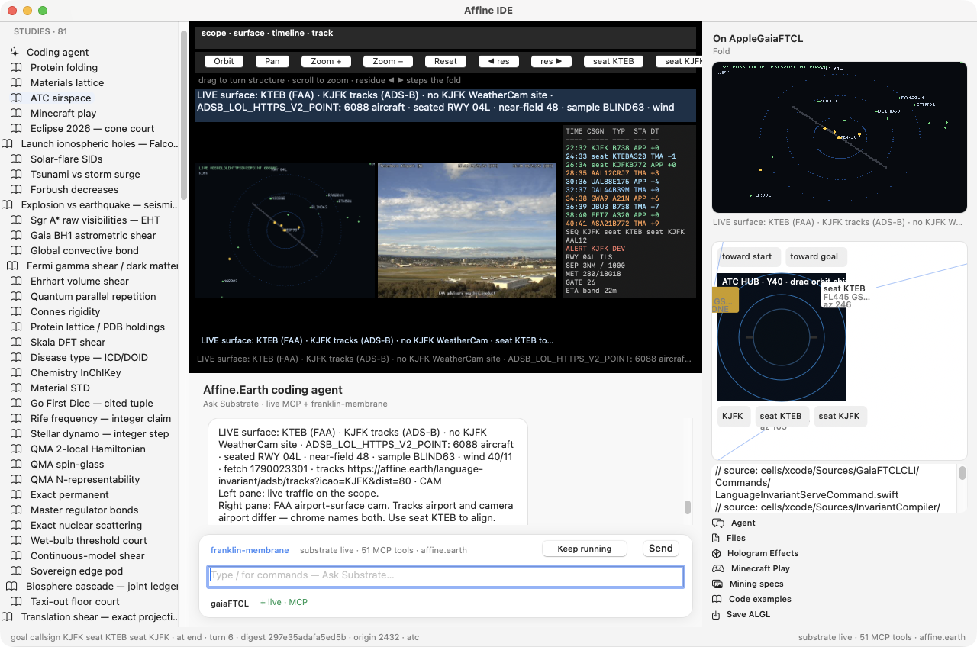Click the toward goal chip

814,257
